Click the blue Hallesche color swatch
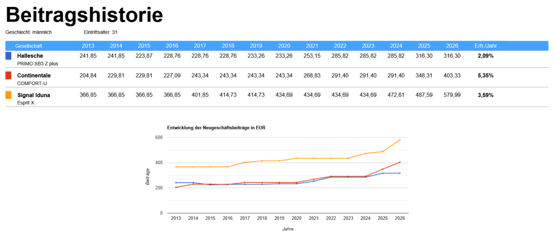The height and width of the screenshot is (235, 555). pyautogui.click(x=8, y=56)
